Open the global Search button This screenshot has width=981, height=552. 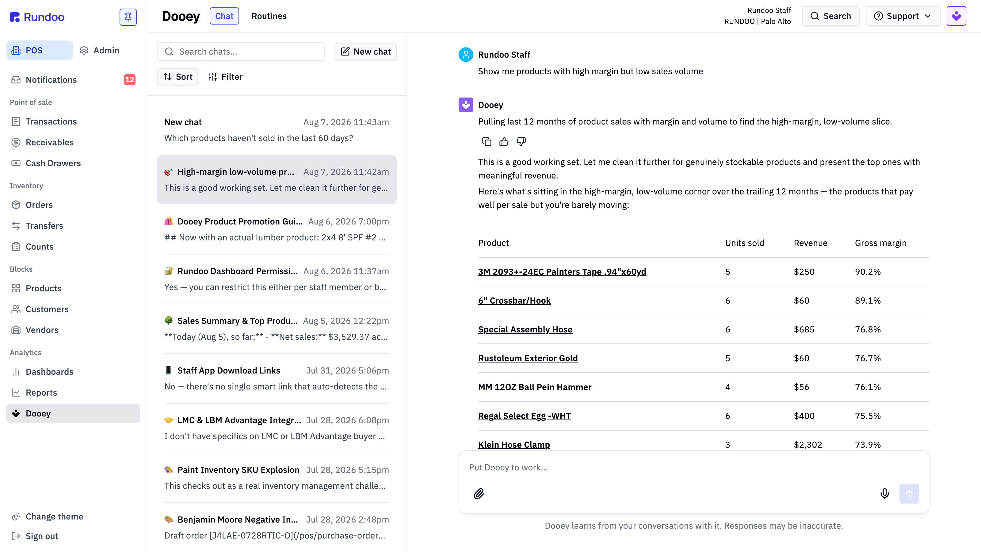click(830, 16)
